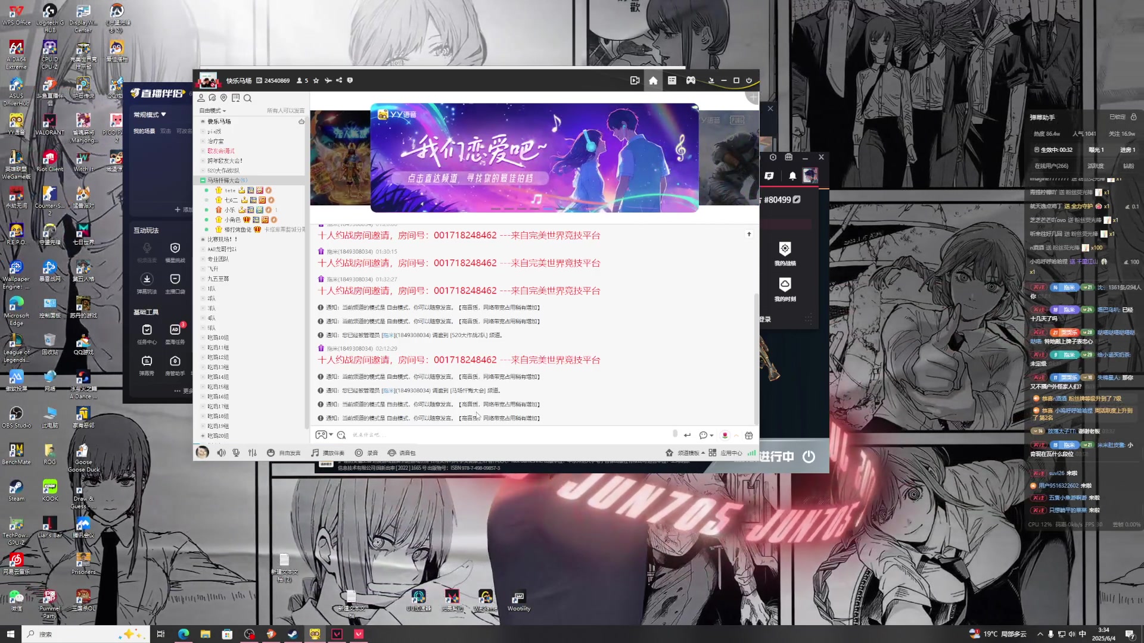Open File Explorer from the taskbar

205,634
